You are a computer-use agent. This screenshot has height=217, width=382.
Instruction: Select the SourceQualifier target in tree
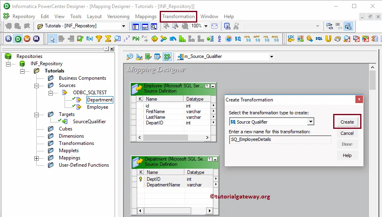click(89, 122)
